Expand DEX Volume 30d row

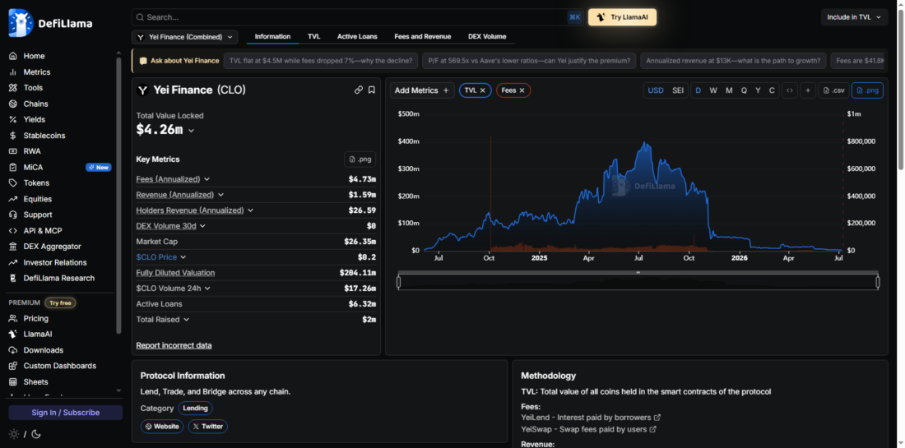tap(202, 226)
